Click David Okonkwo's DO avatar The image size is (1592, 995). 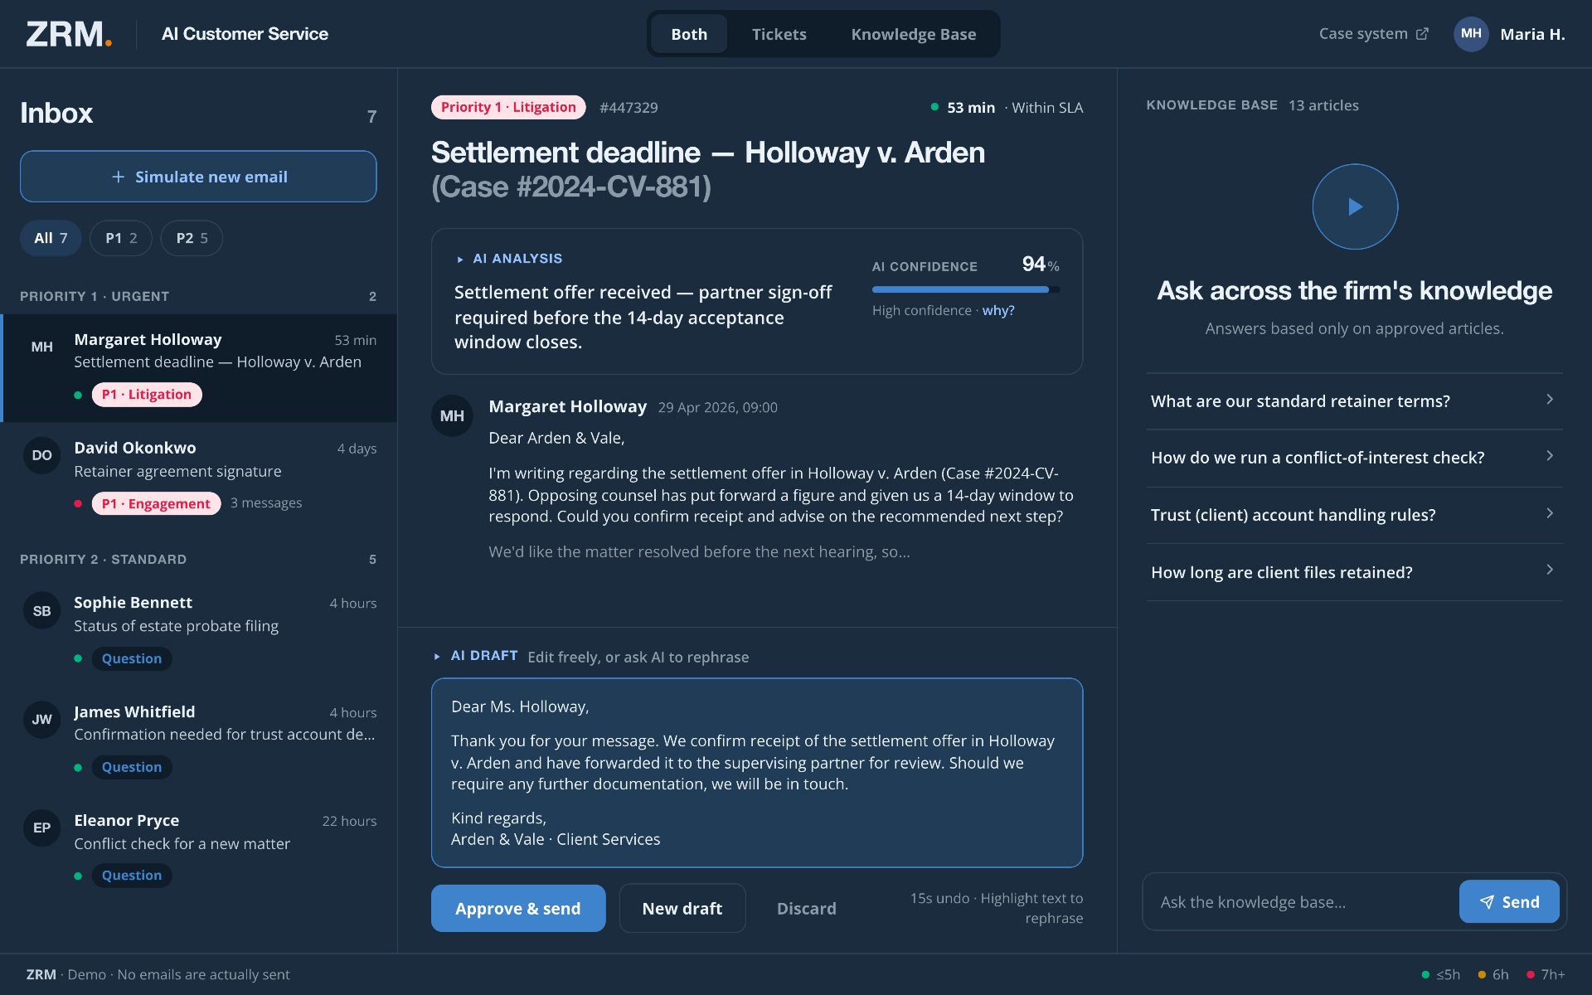point(42,455)
